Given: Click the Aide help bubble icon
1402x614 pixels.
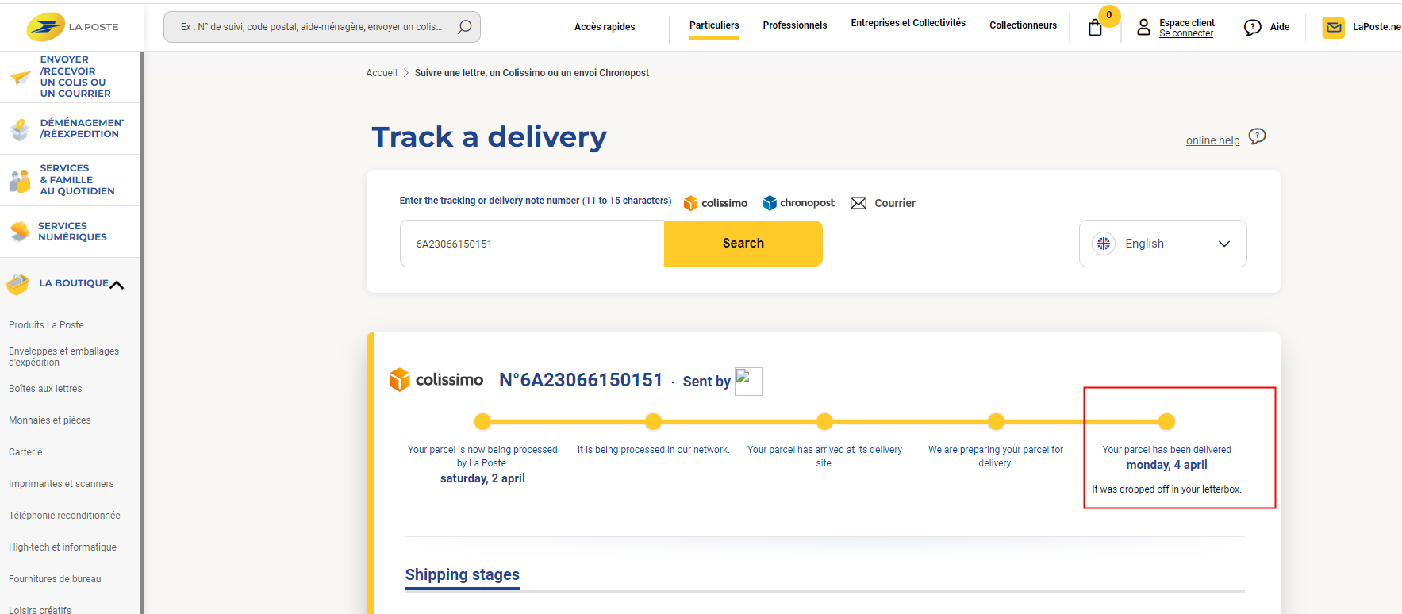Looking at the screenshot, I should tap(1253, 28).
